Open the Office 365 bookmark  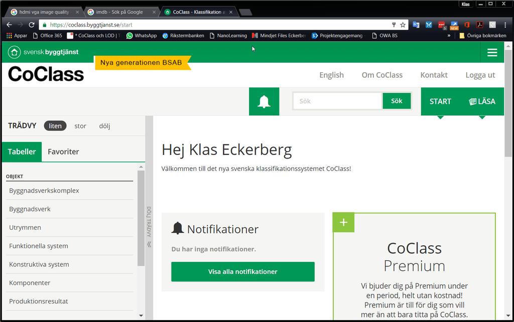(x=48, y=36)
